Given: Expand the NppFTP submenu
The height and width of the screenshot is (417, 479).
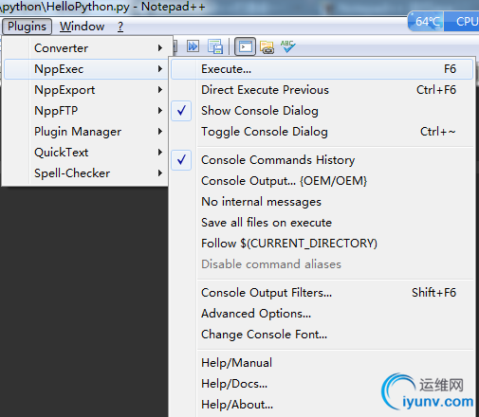Looking at the screenshot, I should [86, 111].
